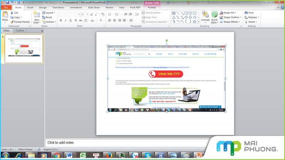Center align the text
Image resolution: width=285 pixels, height=160 pixels.
(x=114, y=20)
